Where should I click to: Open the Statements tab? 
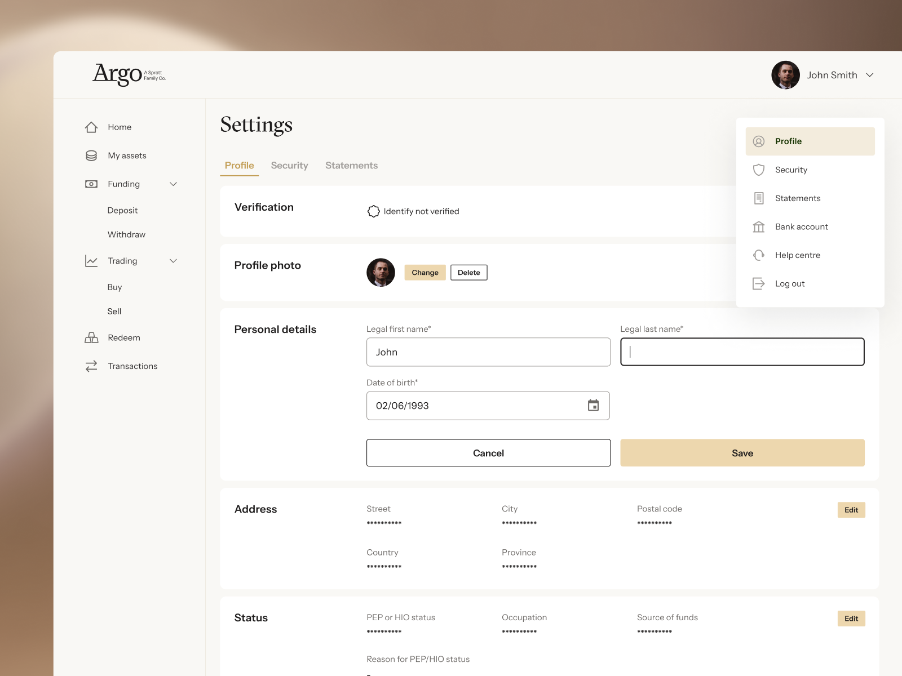click(x=351, y=165)
